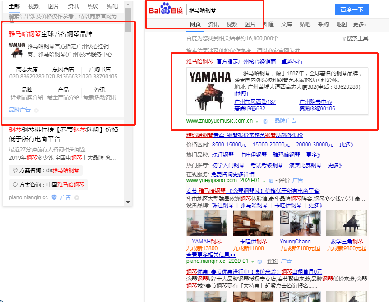Open the [地图] map link
This screenshot has height=302, width=389.
pos(241,93)
